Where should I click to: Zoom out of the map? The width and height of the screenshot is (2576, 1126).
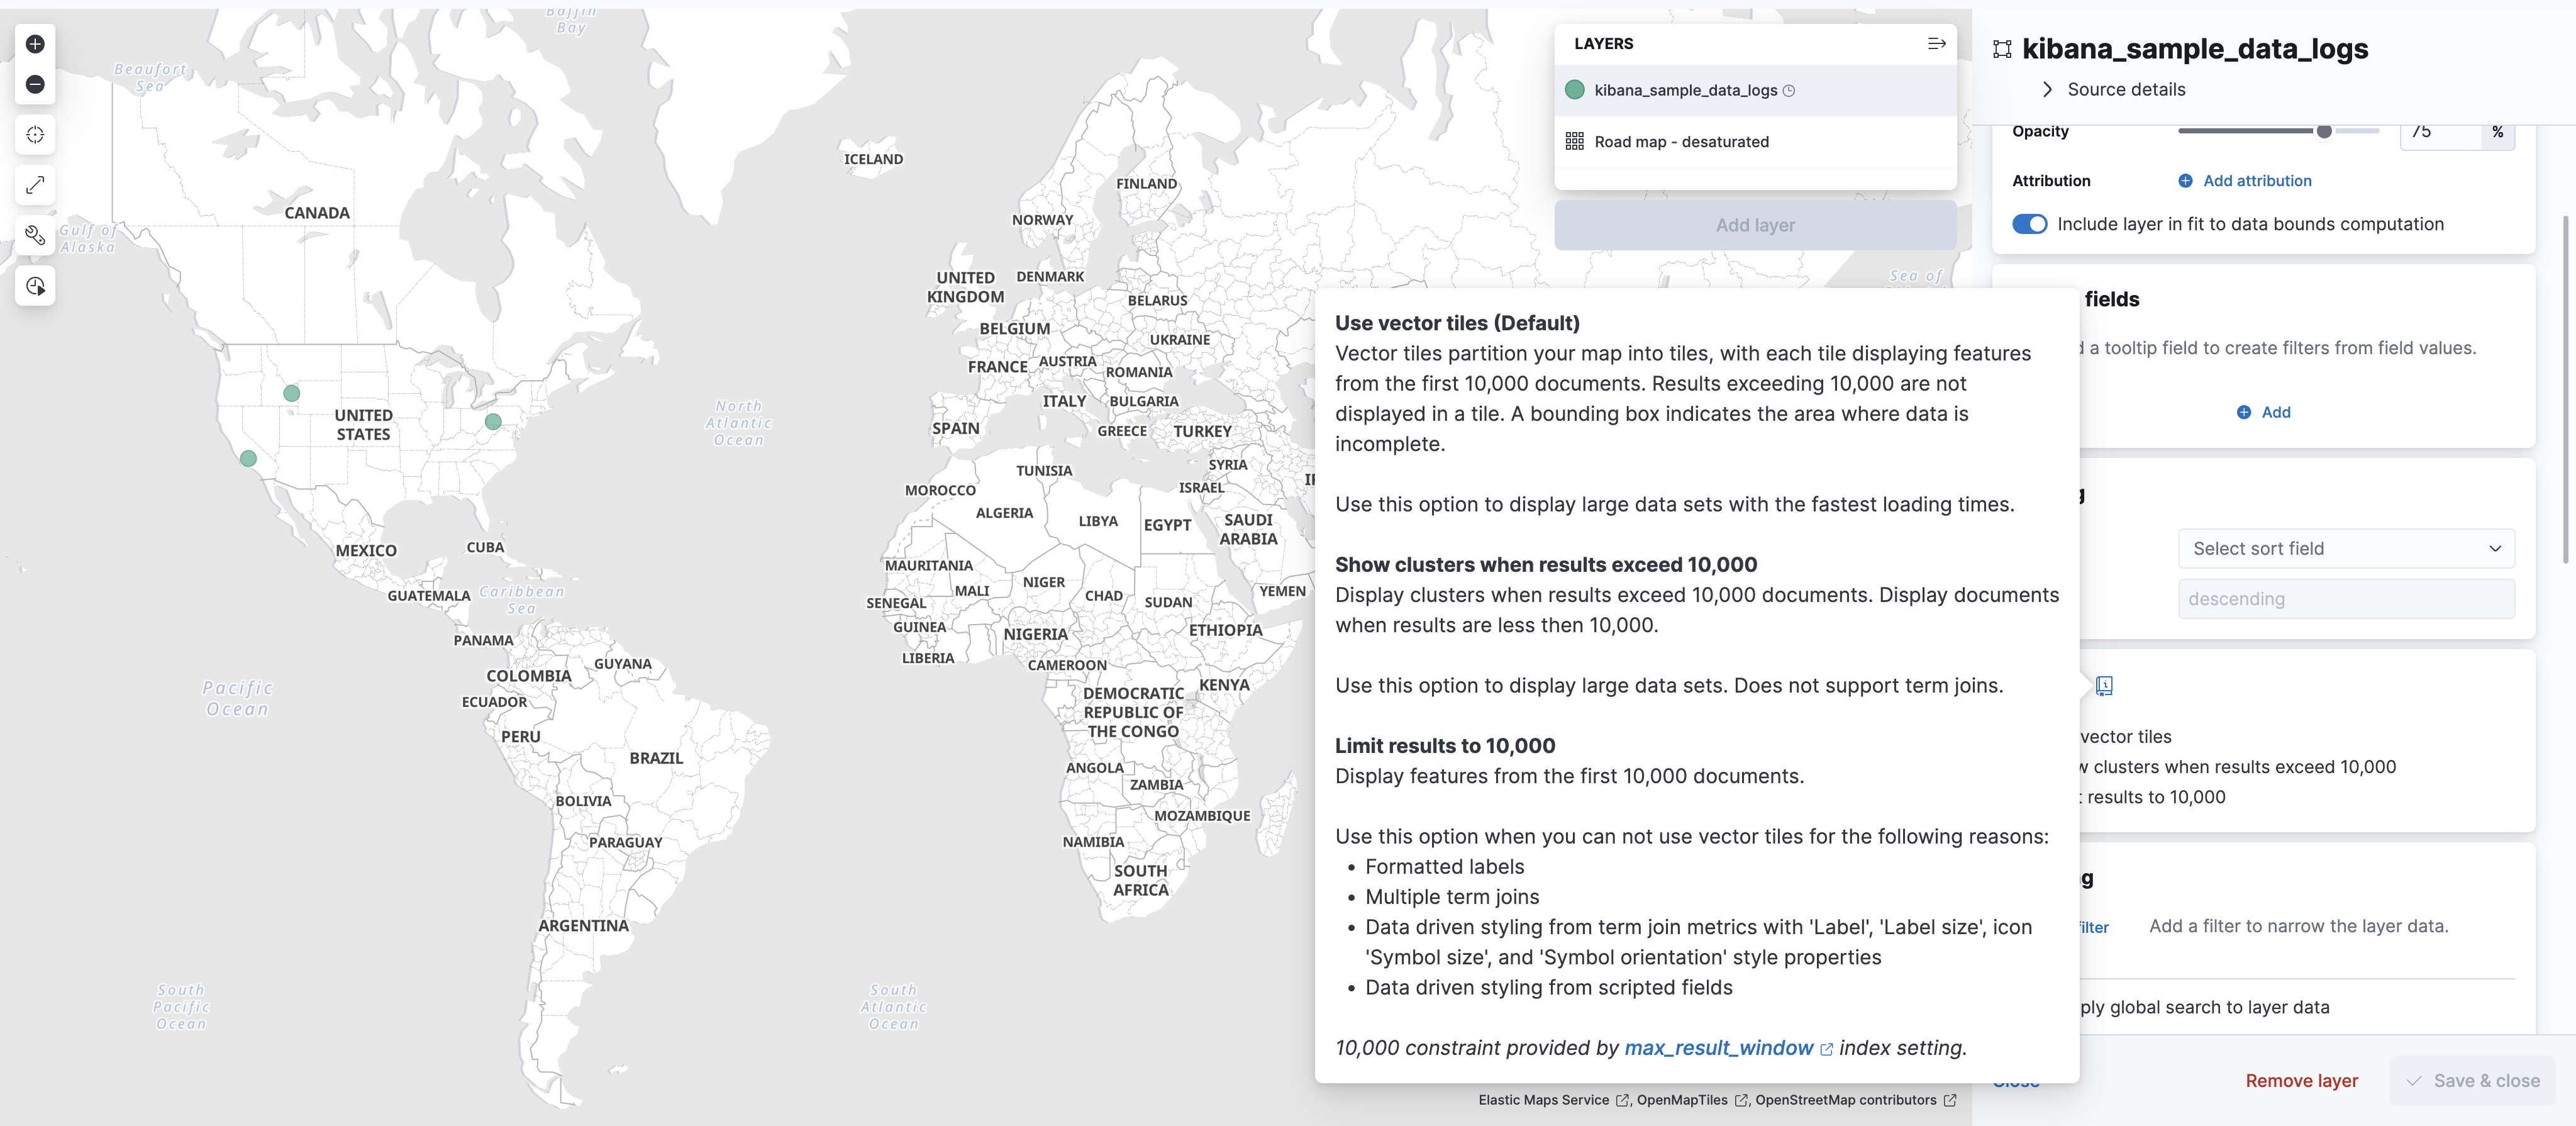(35, 85)
